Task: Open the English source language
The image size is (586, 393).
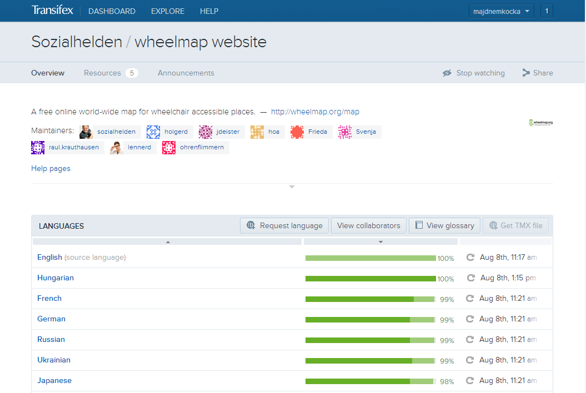Action: [49, 258]
